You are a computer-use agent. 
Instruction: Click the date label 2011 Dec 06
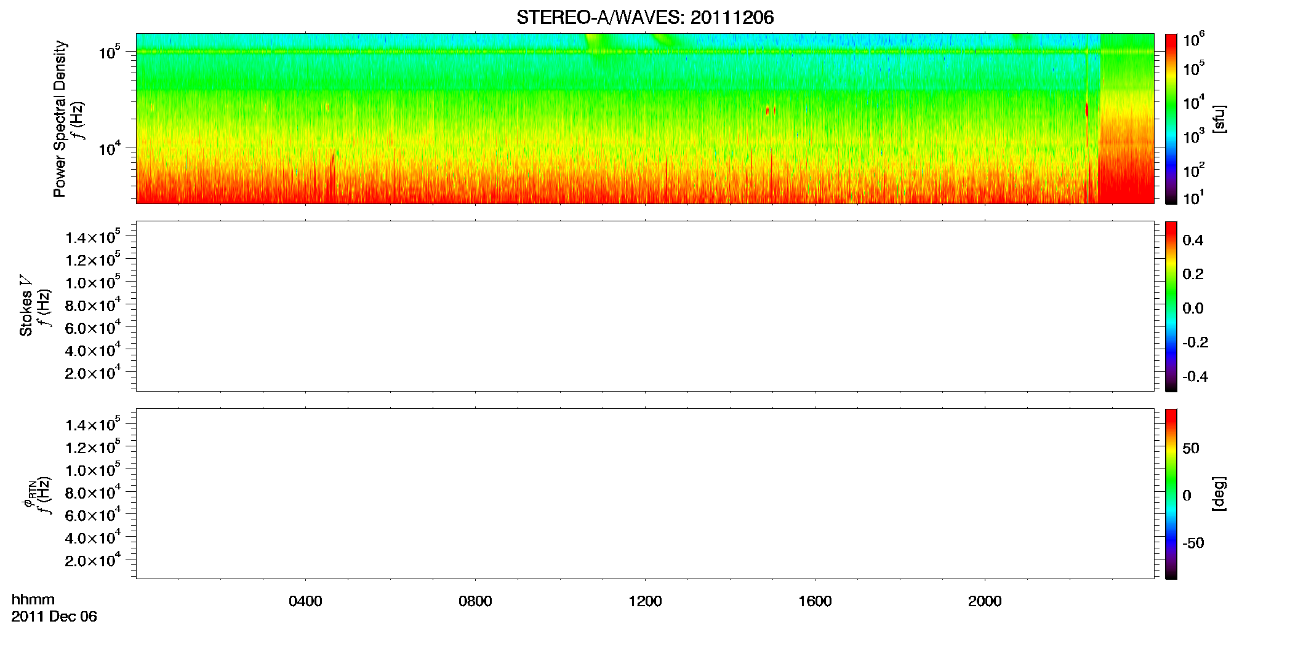tap(54, 617)
